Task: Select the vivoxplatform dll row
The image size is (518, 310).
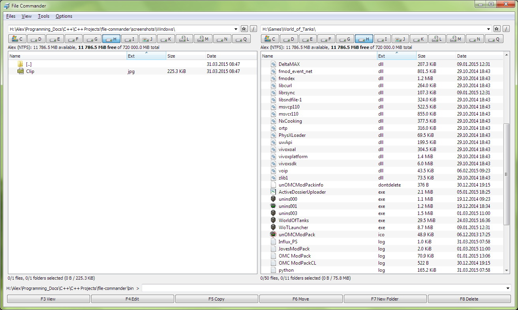Action: click(382, 157)
